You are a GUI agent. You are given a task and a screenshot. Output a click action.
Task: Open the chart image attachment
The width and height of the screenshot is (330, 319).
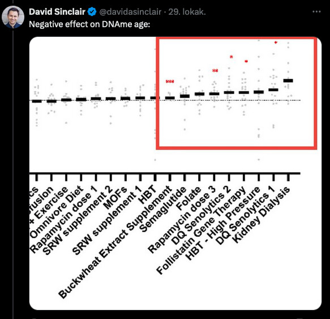tap(175, 173)
